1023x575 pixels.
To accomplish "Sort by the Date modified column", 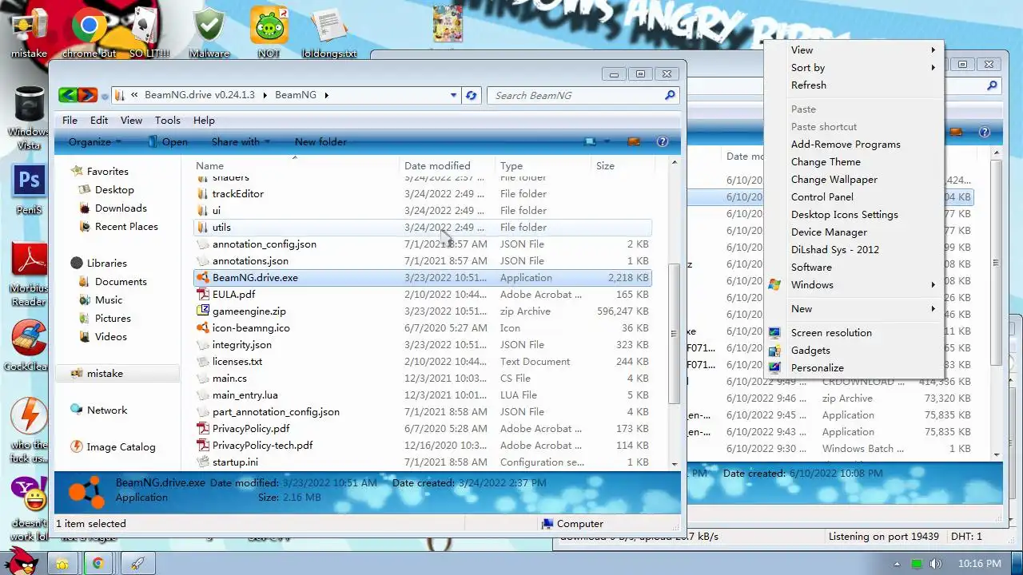I will pos(447,165).
